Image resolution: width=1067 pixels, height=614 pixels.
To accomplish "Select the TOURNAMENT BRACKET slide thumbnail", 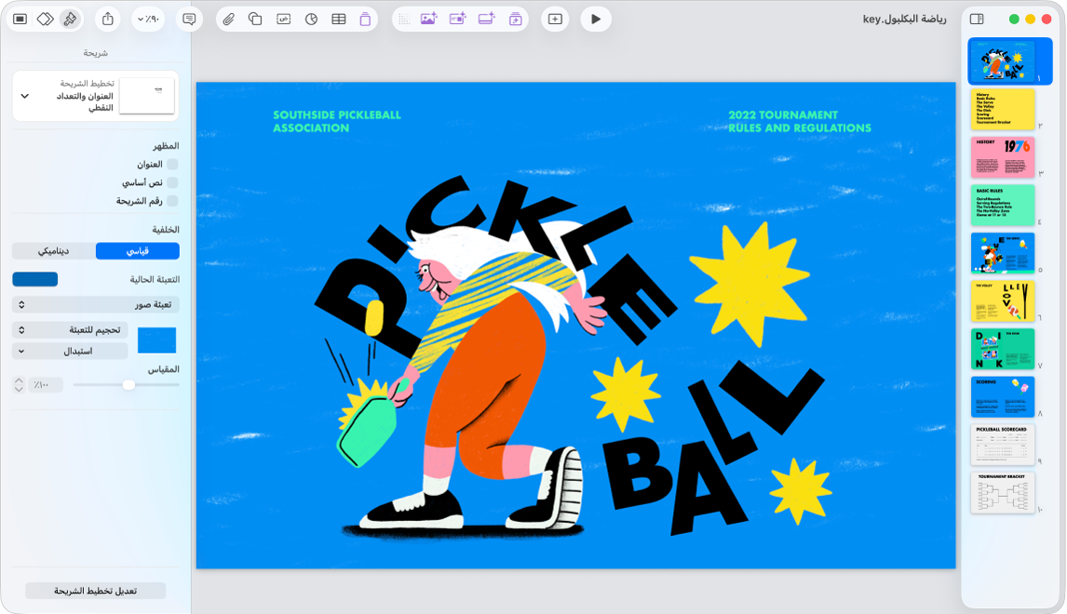I will click(x=1003, y=492).
